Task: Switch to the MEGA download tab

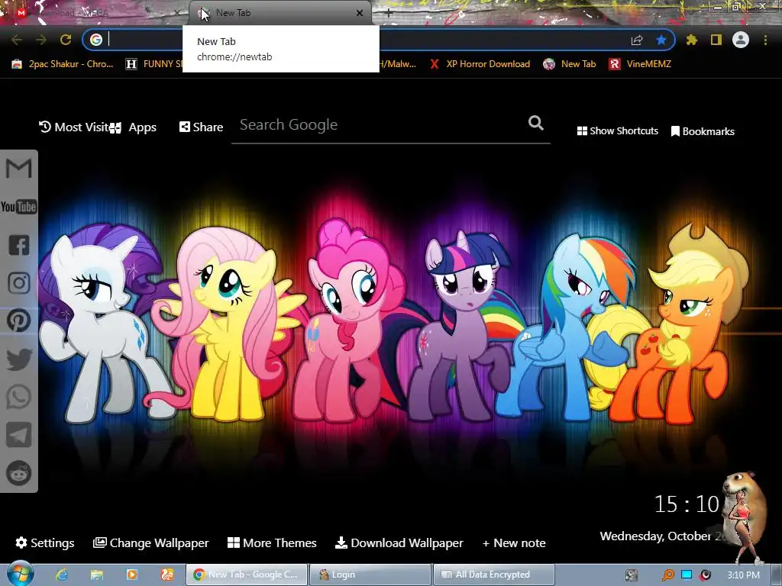Action: tap(95, 13)
